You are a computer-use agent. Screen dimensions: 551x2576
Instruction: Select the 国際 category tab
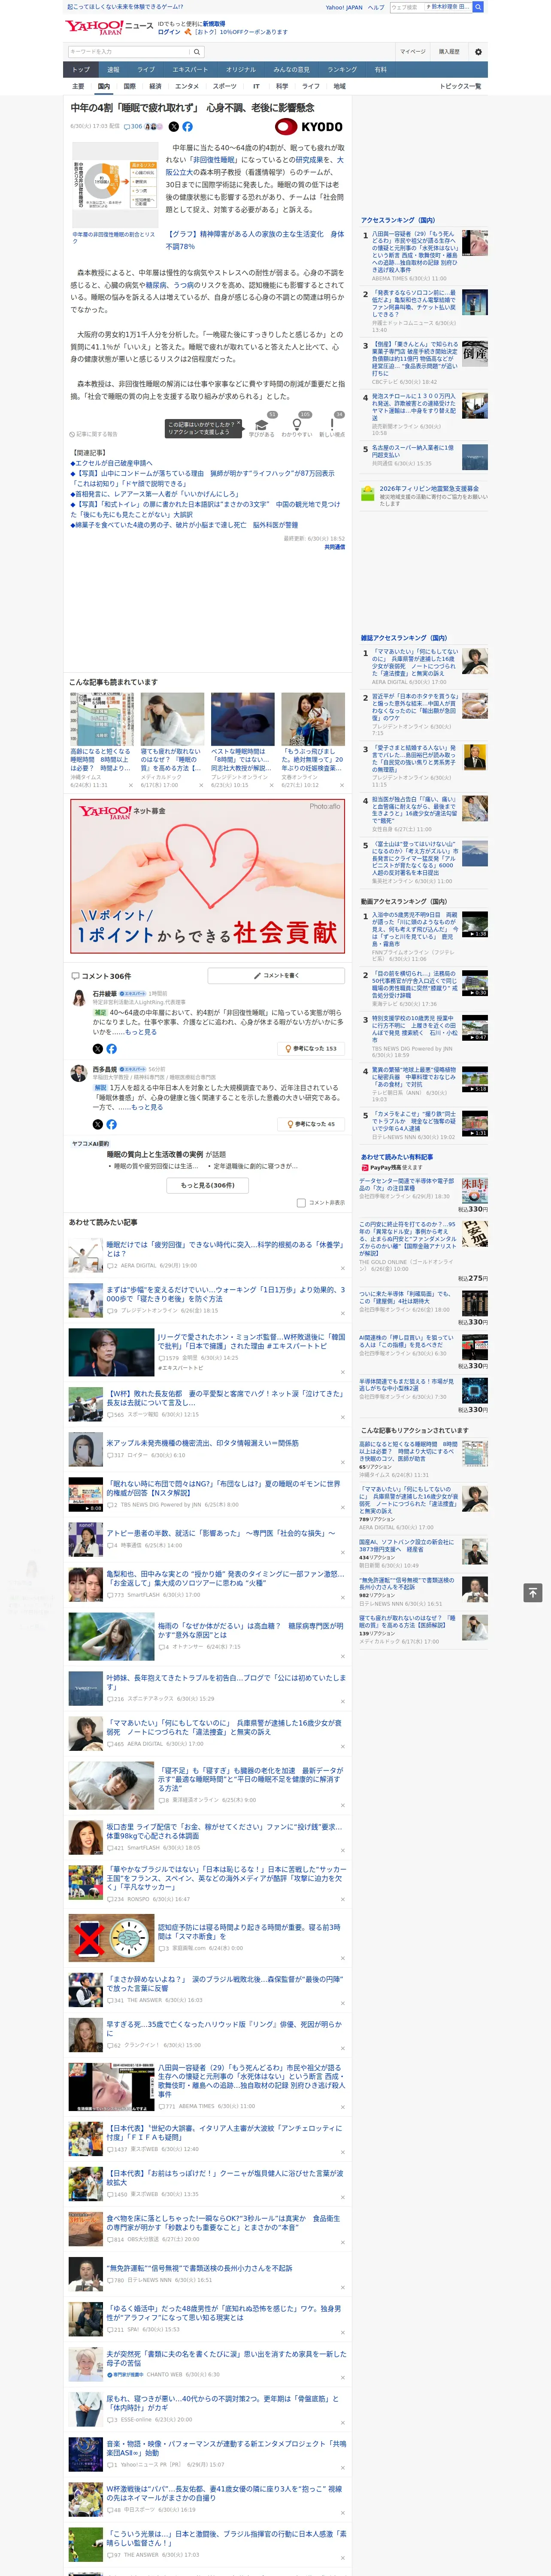click(x=129, y=86)
